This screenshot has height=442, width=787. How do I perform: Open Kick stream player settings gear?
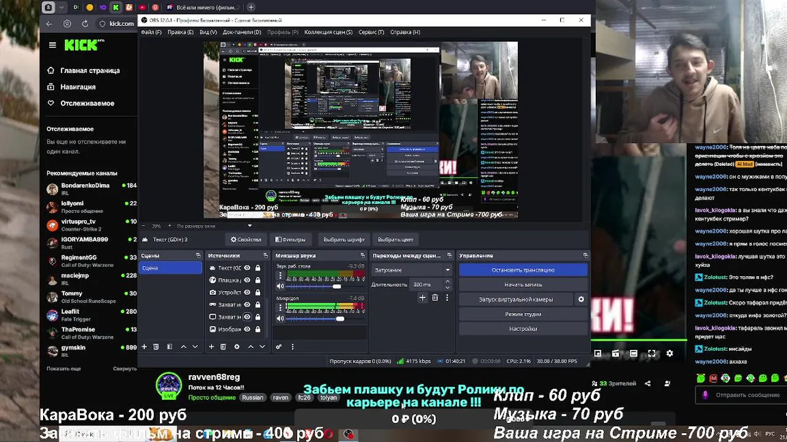(x=670, y=353)
